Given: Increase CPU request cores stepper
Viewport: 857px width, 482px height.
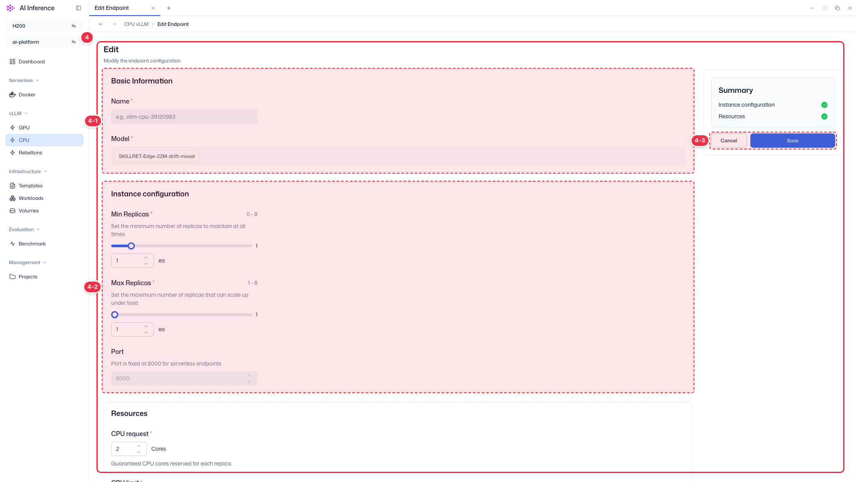Looking at the screenshot, I should 139,446.
